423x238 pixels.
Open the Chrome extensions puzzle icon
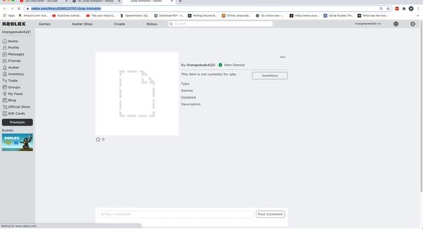pos(404,9)
